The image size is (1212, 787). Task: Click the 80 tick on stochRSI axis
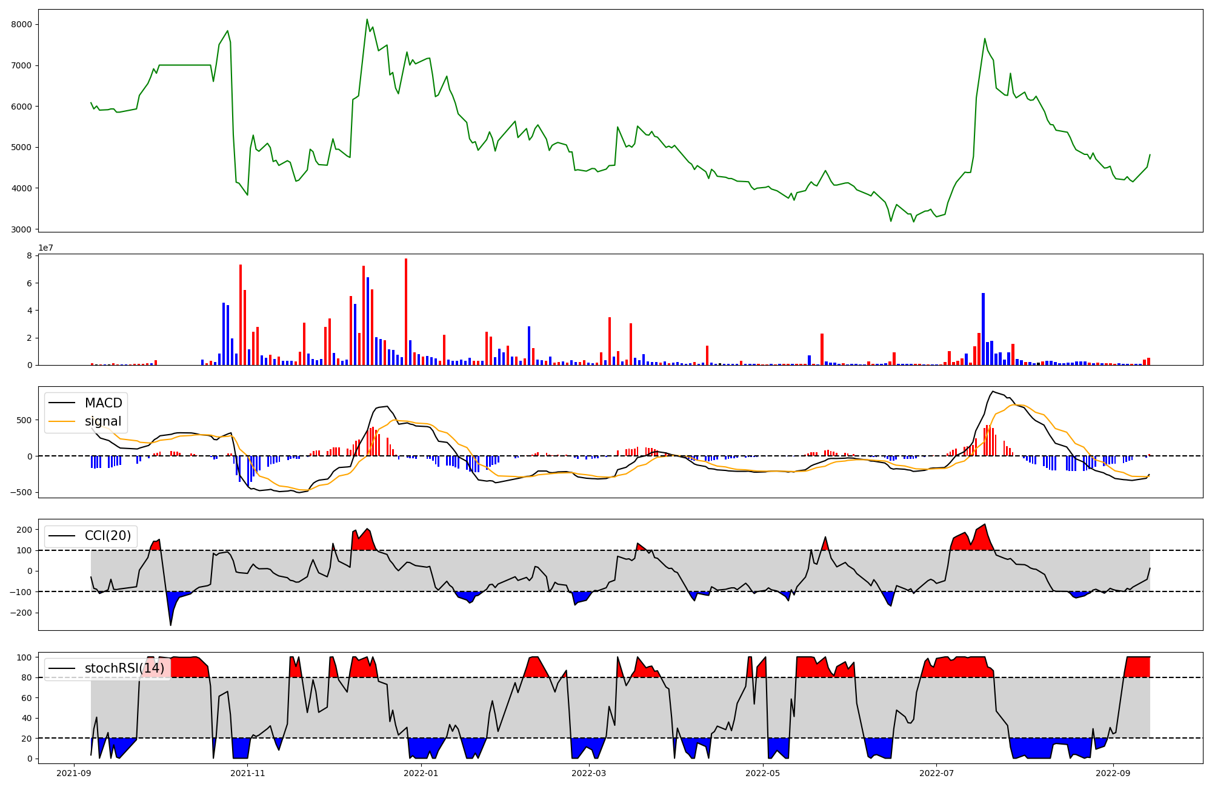coord(27,677)
